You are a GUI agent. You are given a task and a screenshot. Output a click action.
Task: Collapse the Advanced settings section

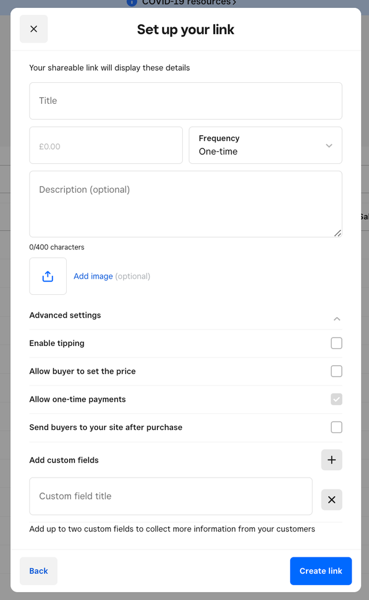(337, 319)
